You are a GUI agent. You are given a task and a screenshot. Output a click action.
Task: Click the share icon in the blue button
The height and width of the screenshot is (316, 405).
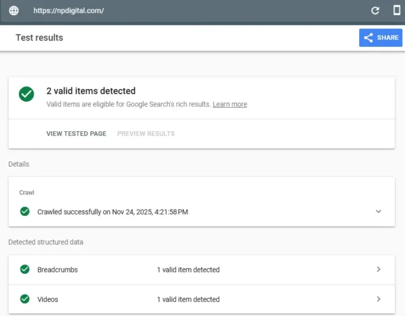pyautogui.click(x=368, y=38)
